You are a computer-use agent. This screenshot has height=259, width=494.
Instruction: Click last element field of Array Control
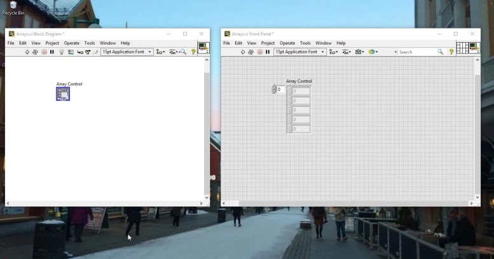pos(301,129)
